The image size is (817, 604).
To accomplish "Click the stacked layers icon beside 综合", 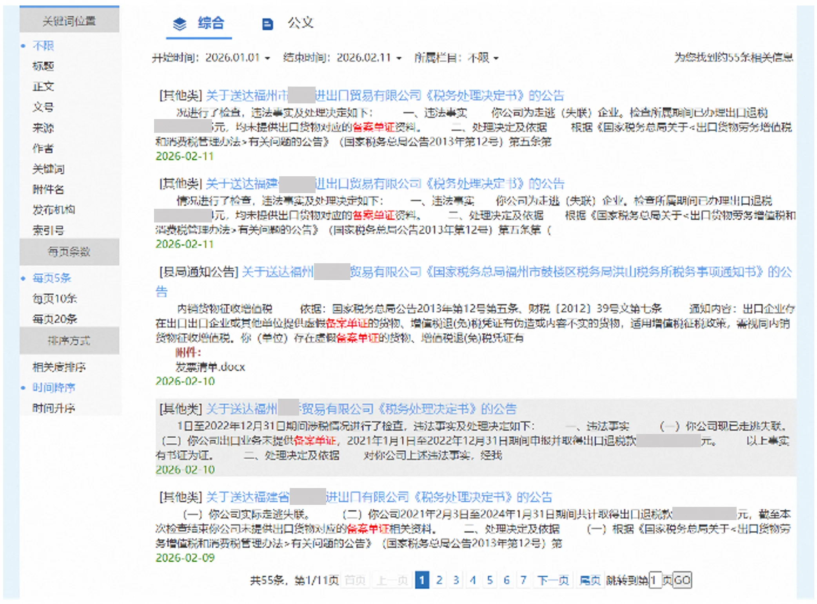I will [180, 24].
